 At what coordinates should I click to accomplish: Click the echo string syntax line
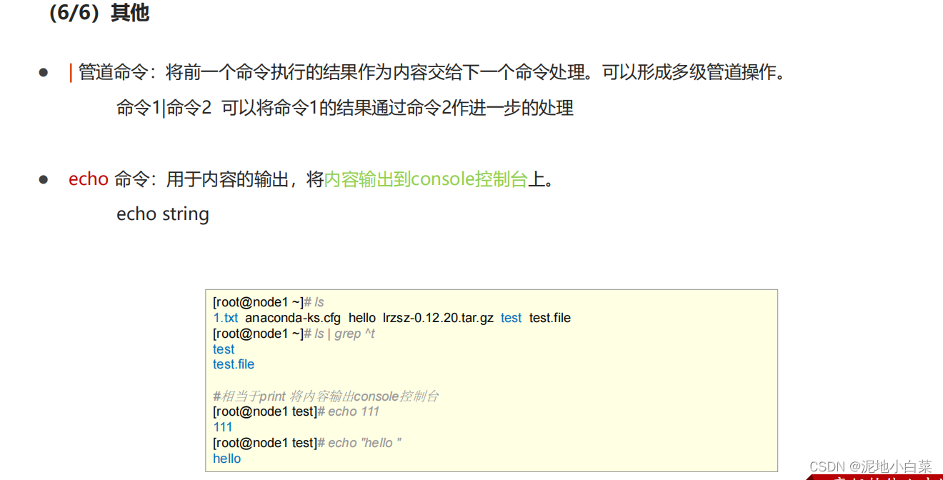coord(163,214)
